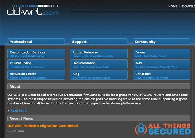Image resolution: width=195 pixels, height=138 pixels.
Task: Visit the Forum
Action: point(161,53)
